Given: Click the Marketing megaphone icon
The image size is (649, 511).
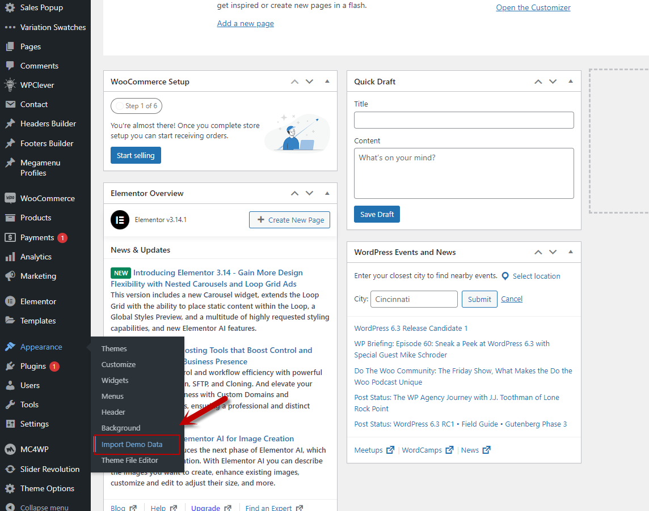Looking at the screenshot, I should [x=10, y=276].
